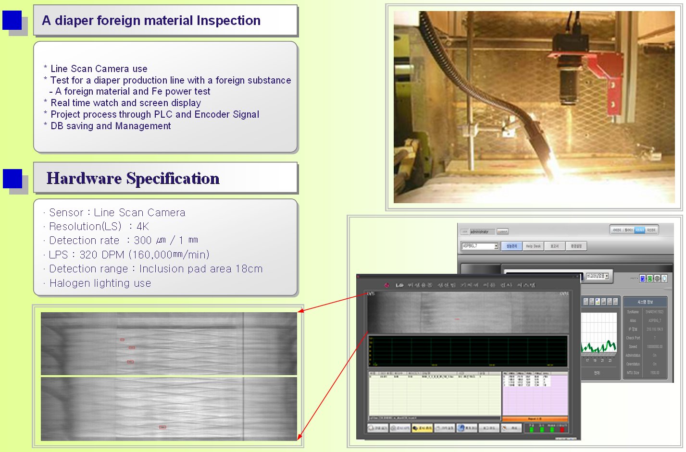
Task: Select the 성능관리 tab
Action: pos(511,246)
